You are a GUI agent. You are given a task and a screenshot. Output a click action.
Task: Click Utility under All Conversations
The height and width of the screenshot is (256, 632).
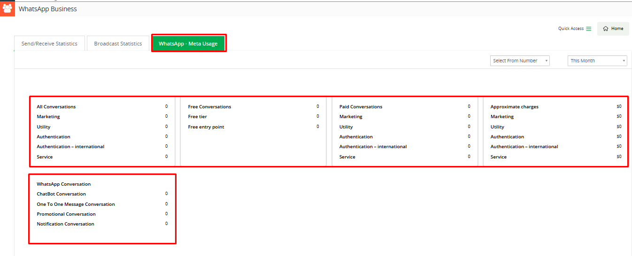44,127
